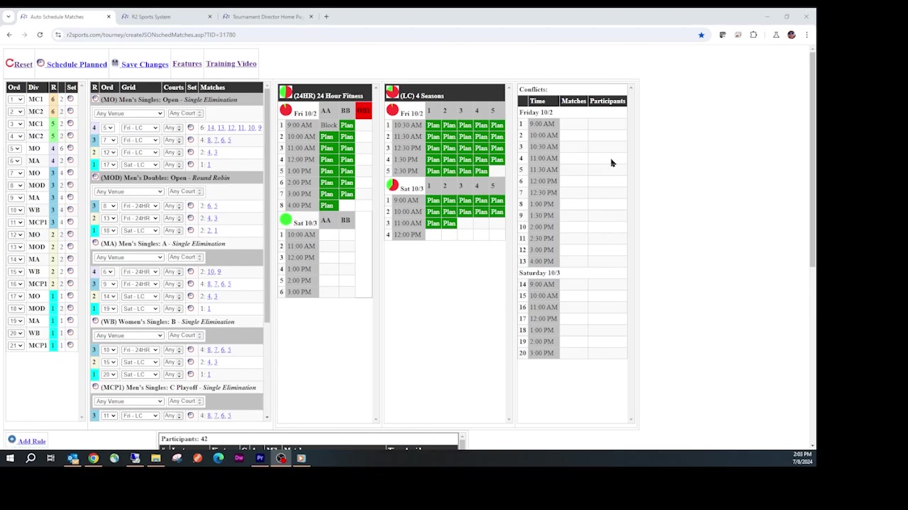Select radio beside (MA) Men's Singles: A heading
The height and width of the screenshot is (510, 908).
pos(96,243)
